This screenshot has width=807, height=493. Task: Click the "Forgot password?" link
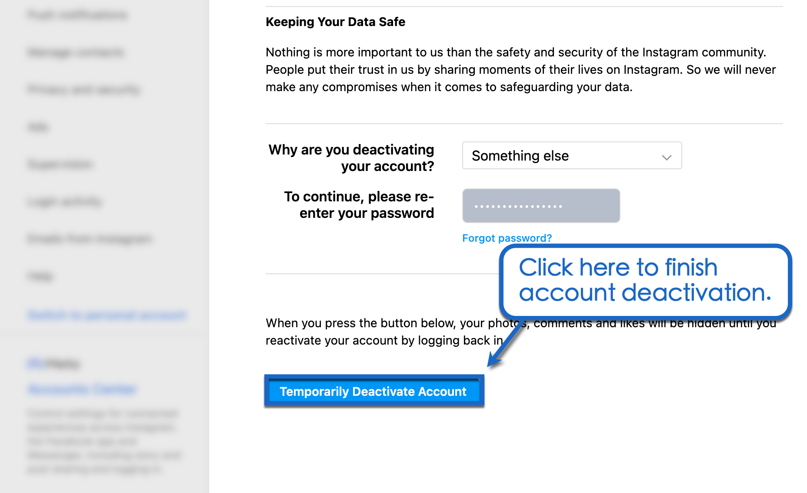(507, 238)
